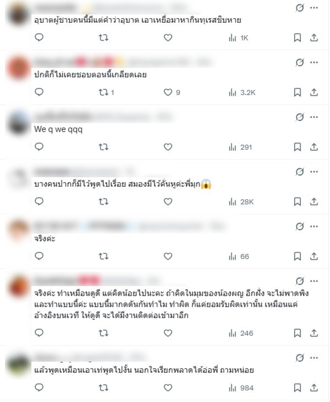Open blurred avatar of the 3.2K views reply

click(x=19, y=68)
